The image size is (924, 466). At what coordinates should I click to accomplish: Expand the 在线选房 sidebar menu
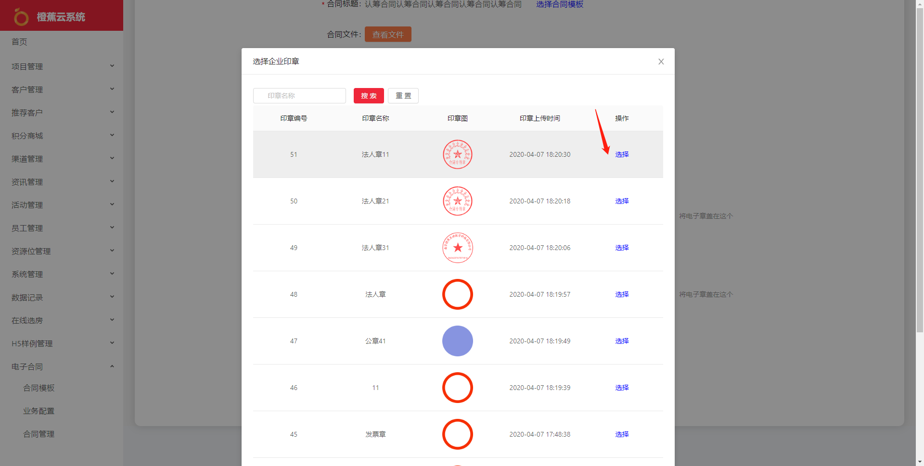62,320
